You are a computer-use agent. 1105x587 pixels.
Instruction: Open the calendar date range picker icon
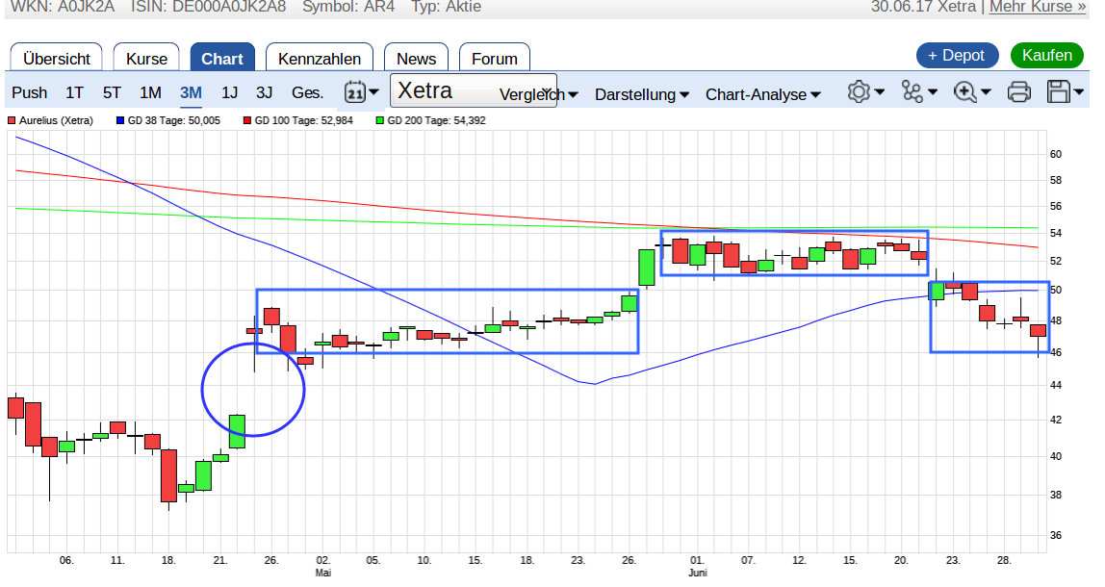[x=354, y=92]
